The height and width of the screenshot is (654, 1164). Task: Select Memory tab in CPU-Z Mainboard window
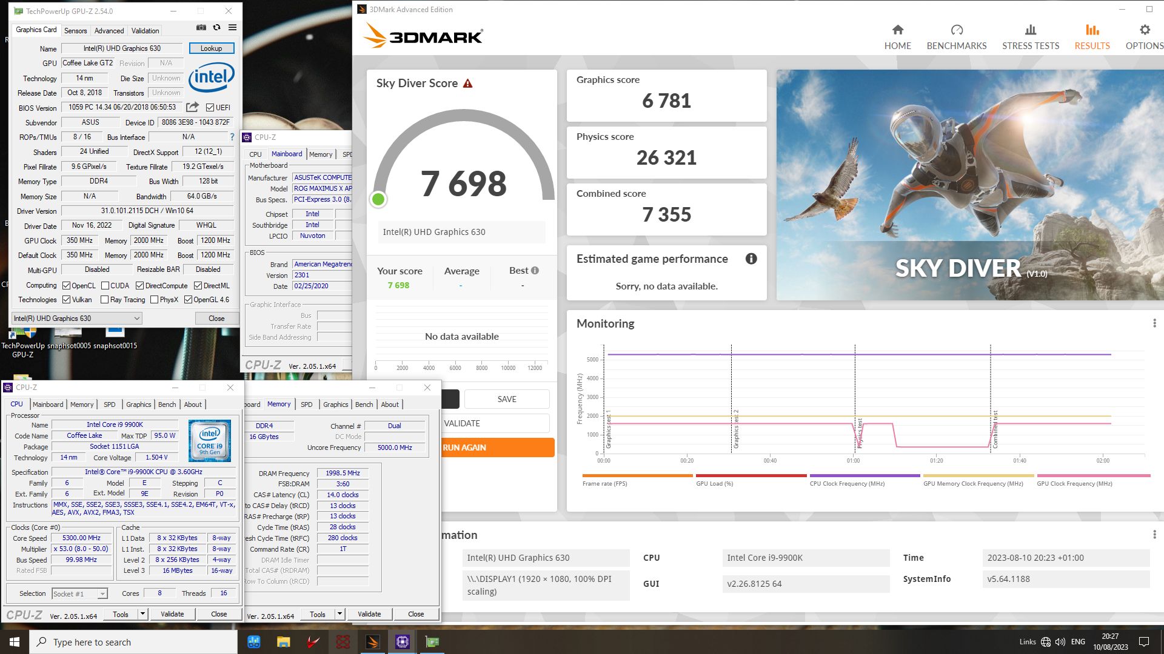click(x=321, y=154)
